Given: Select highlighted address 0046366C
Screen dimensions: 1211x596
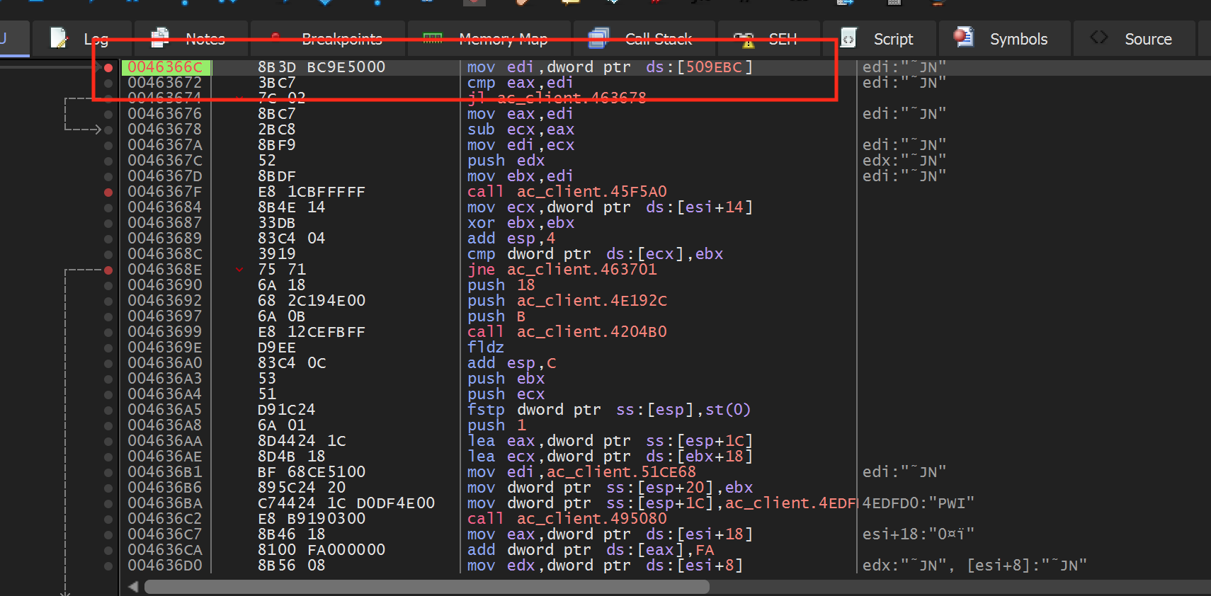Looking at the screenshot, I should tap(165, 67).
